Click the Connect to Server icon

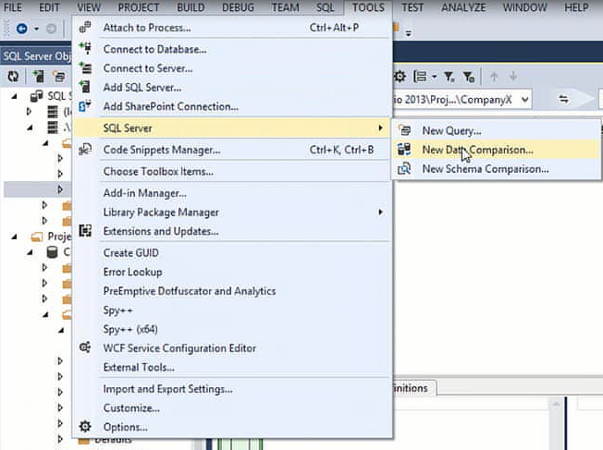point(85,68)
